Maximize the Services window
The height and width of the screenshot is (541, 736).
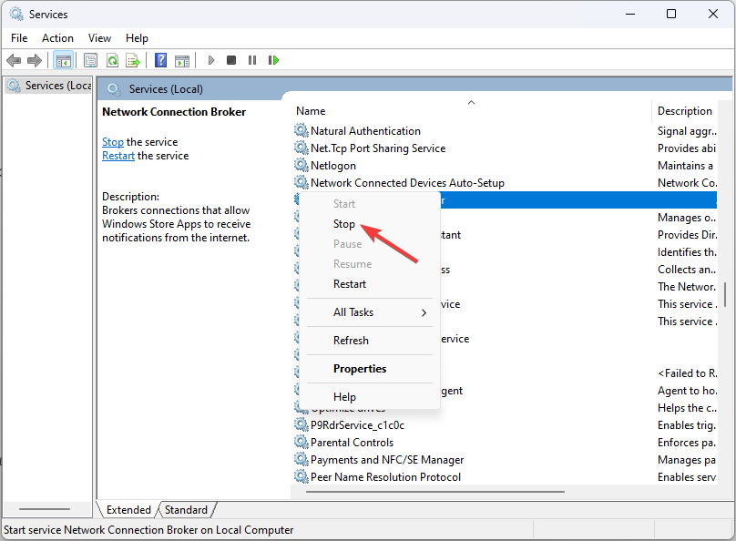pos(671,14)
